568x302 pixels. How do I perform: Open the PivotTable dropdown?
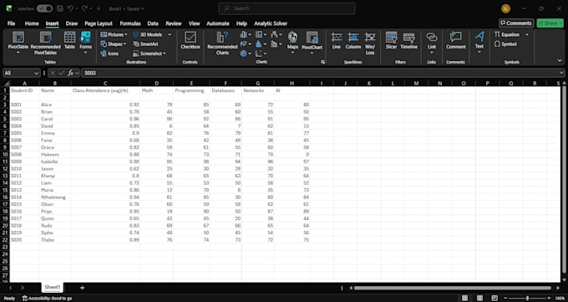coord(18,53)
